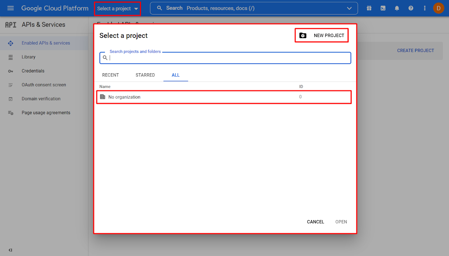The height and width of the screenshot is (256, 449).
Task: Click the OAuth consent screen icon
Action: [11, 85]
